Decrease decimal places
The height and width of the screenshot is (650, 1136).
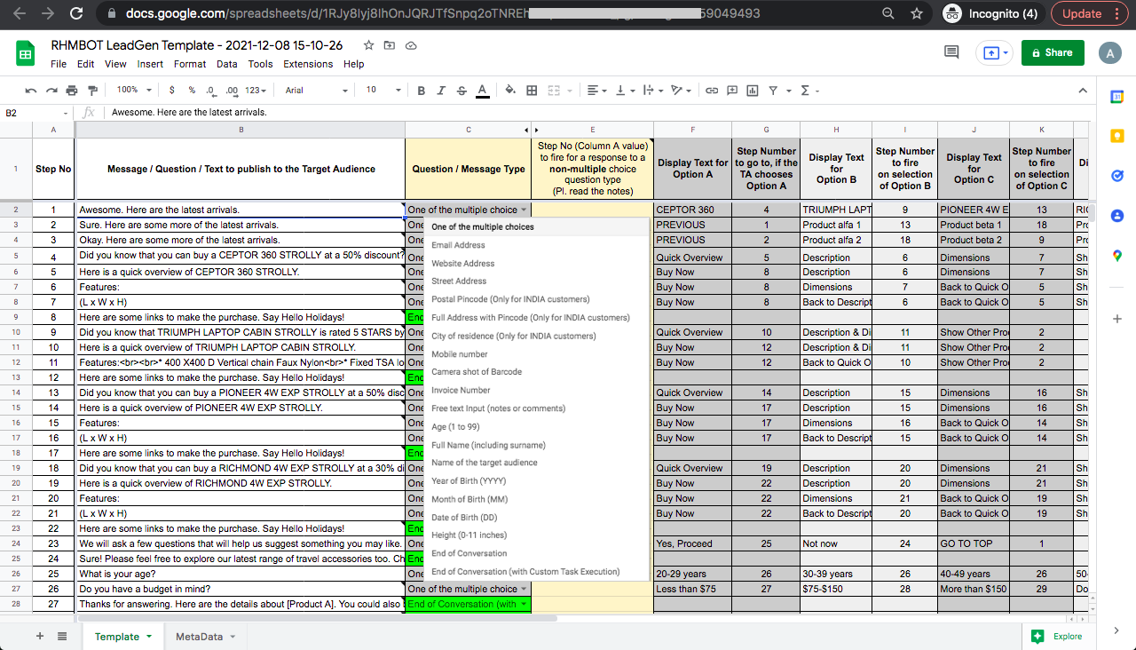pyautogui.click(x=210, y=90)
